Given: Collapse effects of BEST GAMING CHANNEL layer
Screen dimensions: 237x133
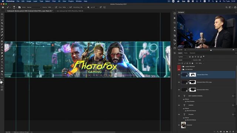Looking at the screenshot, I should (234, 96).
